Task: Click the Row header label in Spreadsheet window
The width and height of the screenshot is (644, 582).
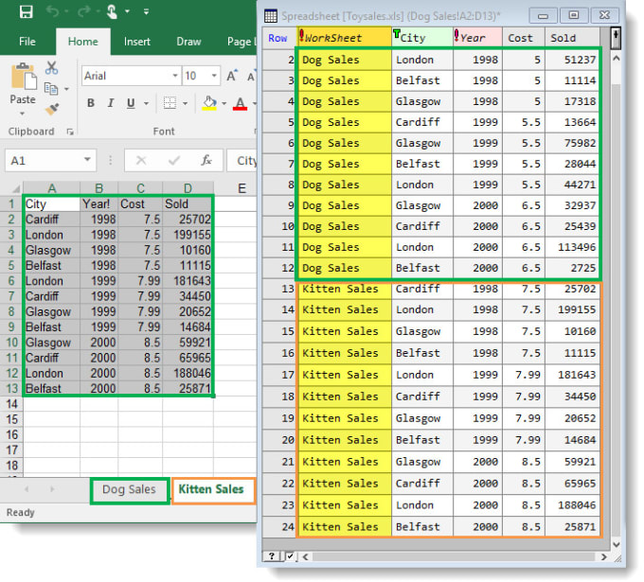Action: 278,38
